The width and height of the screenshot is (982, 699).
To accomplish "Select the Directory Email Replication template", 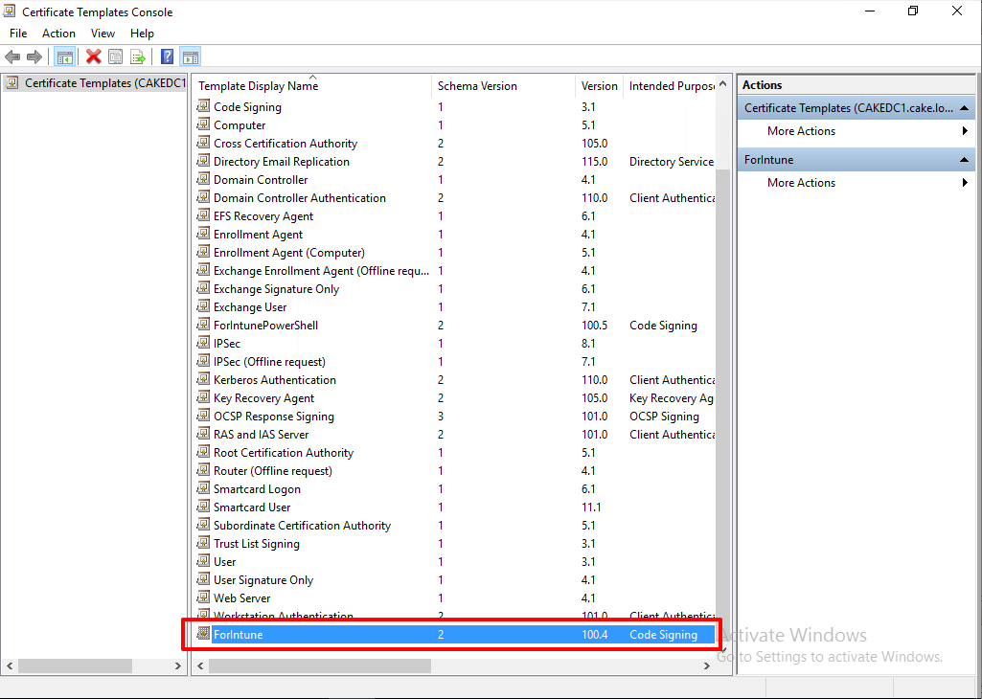I will (x=455, y=162).
